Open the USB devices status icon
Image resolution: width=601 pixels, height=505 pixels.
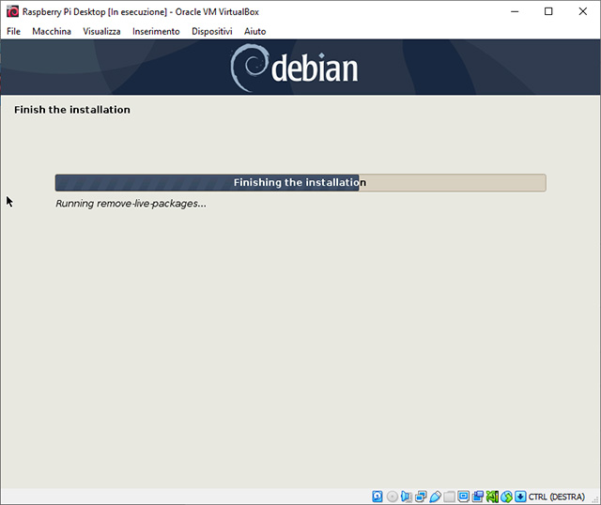(435, 496)
